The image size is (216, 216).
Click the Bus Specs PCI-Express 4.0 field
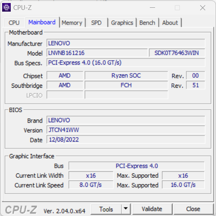[x=126, y=63]
